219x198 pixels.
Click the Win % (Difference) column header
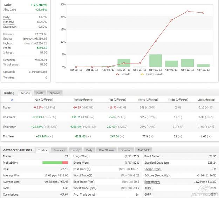[148, 100]
